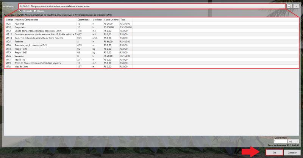
Task: Click the magnifier search icon beside Atividades
Action: click(x=290, y=6)
